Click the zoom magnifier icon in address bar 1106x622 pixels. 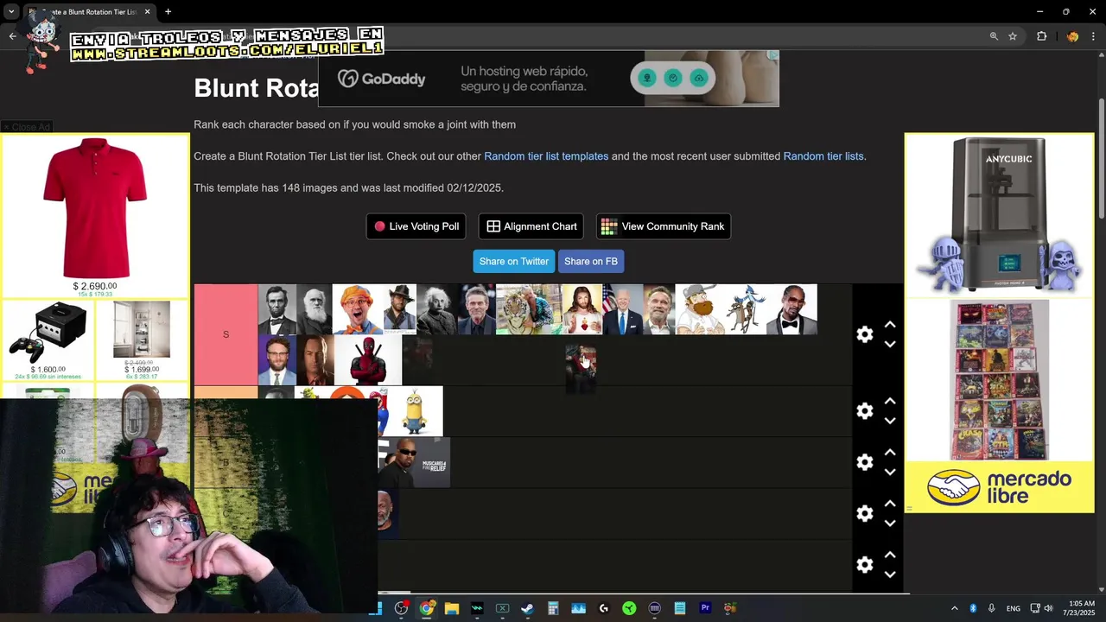(x=994, y=36)
